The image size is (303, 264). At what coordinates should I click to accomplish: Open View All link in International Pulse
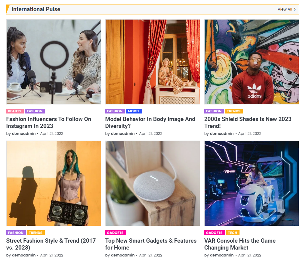point(286,9)
